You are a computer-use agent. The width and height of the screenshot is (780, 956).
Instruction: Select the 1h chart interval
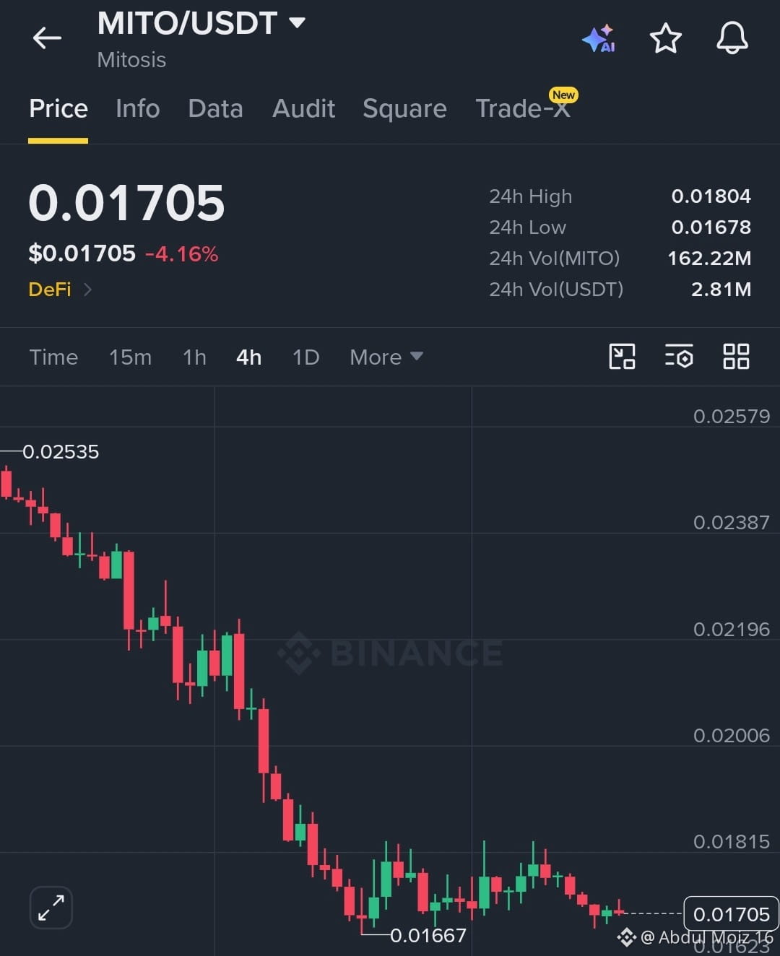pos(194,357)
